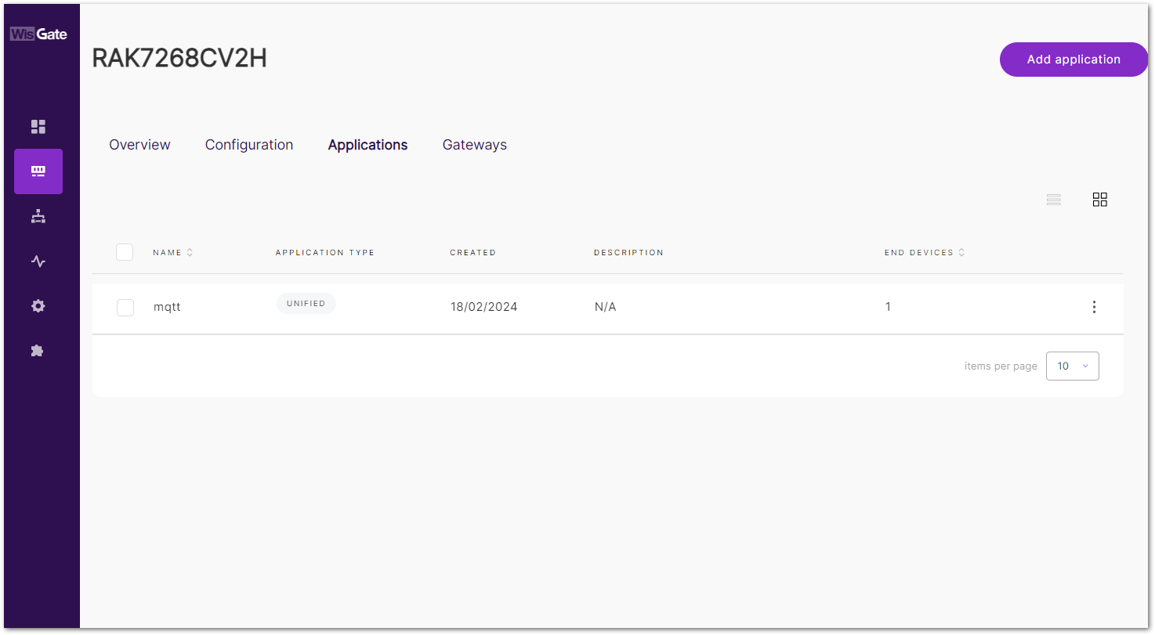Click N/A description cell

point(606,307)
